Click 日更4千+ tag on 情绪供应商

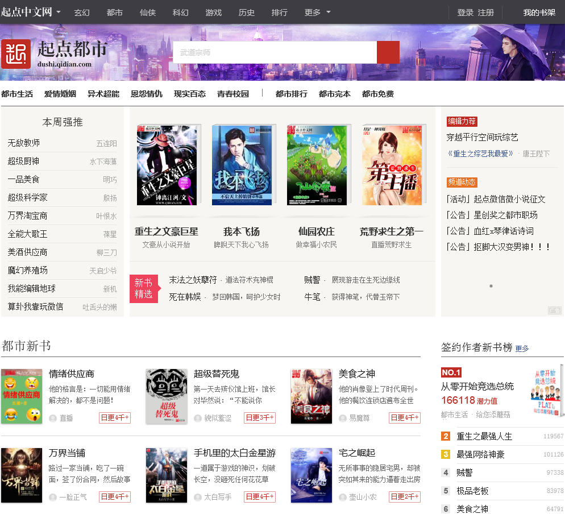click(115, 418)
